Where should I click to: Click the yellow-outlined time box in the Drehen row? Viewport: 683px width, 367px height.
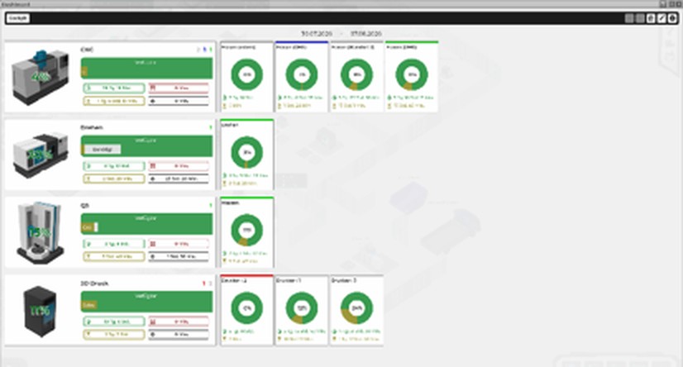pyautogui.click(x=114, y=179)
